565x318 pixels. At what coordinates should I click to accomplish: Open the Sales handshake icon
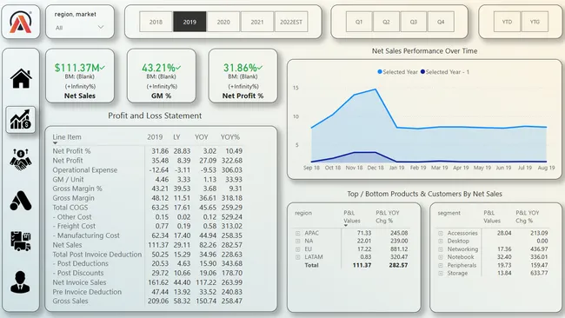click(x=21, y=160)
